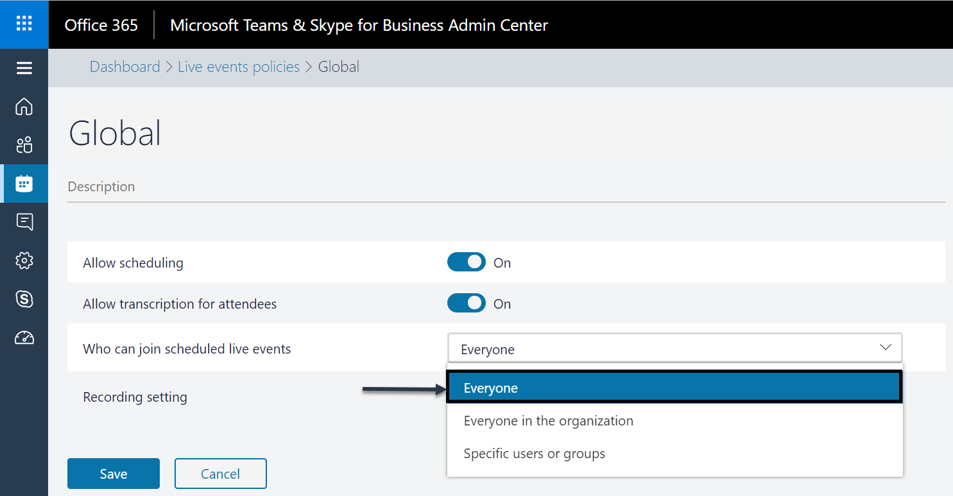Choose Everyone in the organization
The height and width of the screenshot is (496, 953).
click(548, 421)
